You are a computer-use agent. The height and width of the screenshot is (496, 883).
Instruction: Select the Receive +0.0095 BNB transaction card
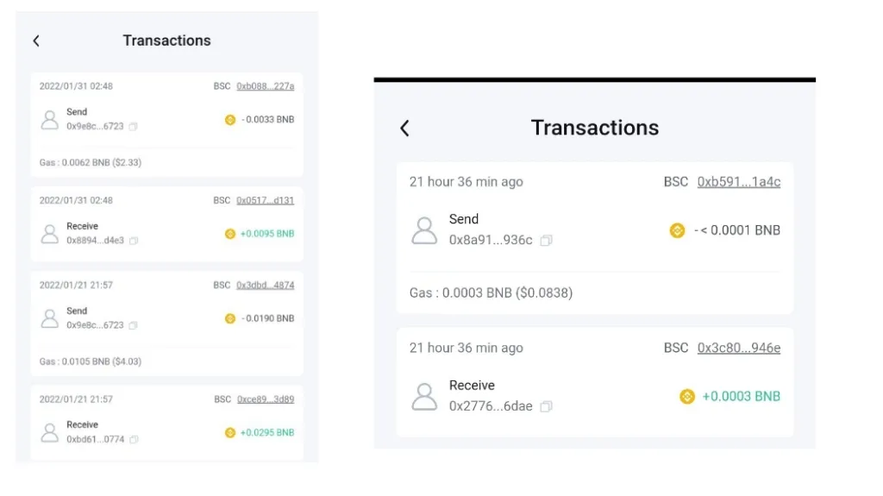[x=166, y=223]
